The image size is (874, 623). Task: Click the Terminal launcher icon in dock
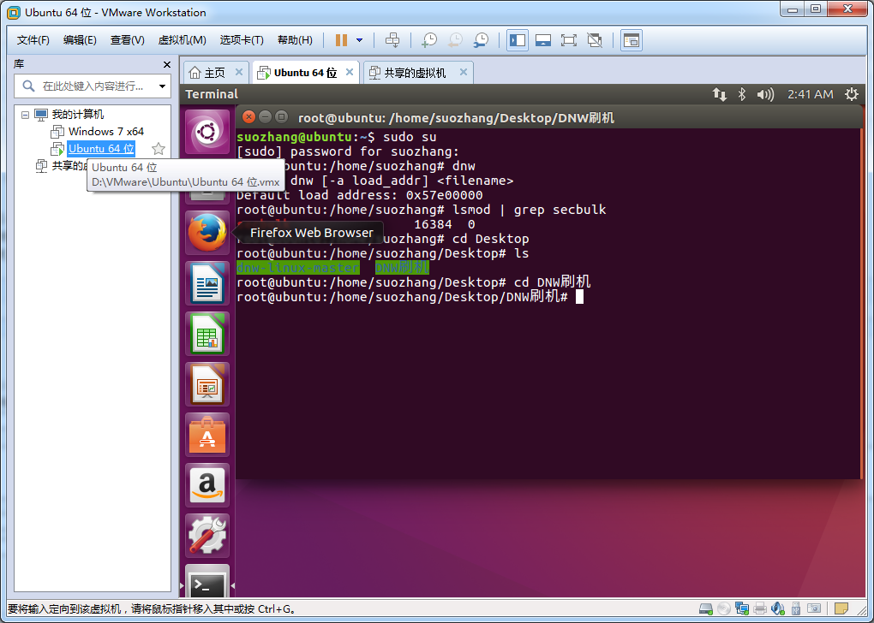point(207,582)
